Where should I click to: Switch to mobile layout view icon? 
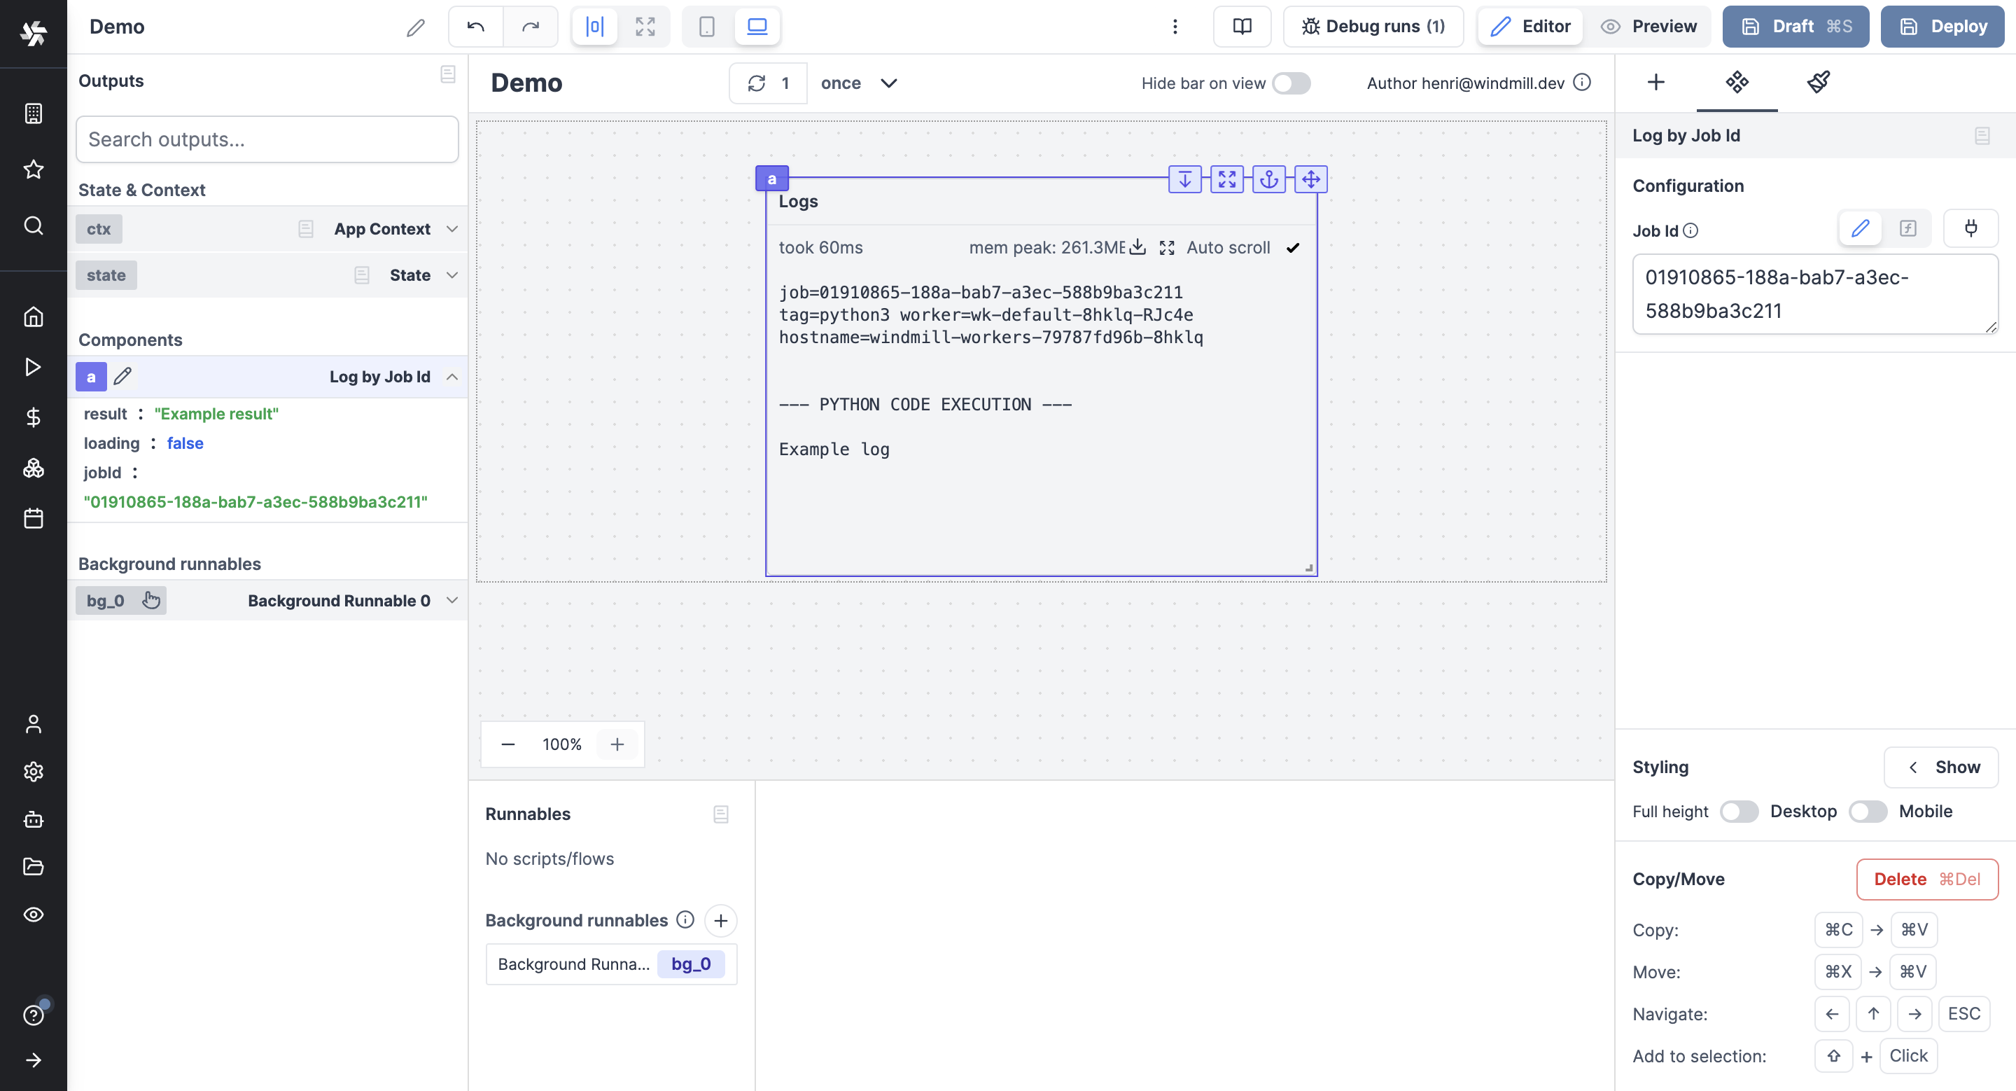pos(706,27)
